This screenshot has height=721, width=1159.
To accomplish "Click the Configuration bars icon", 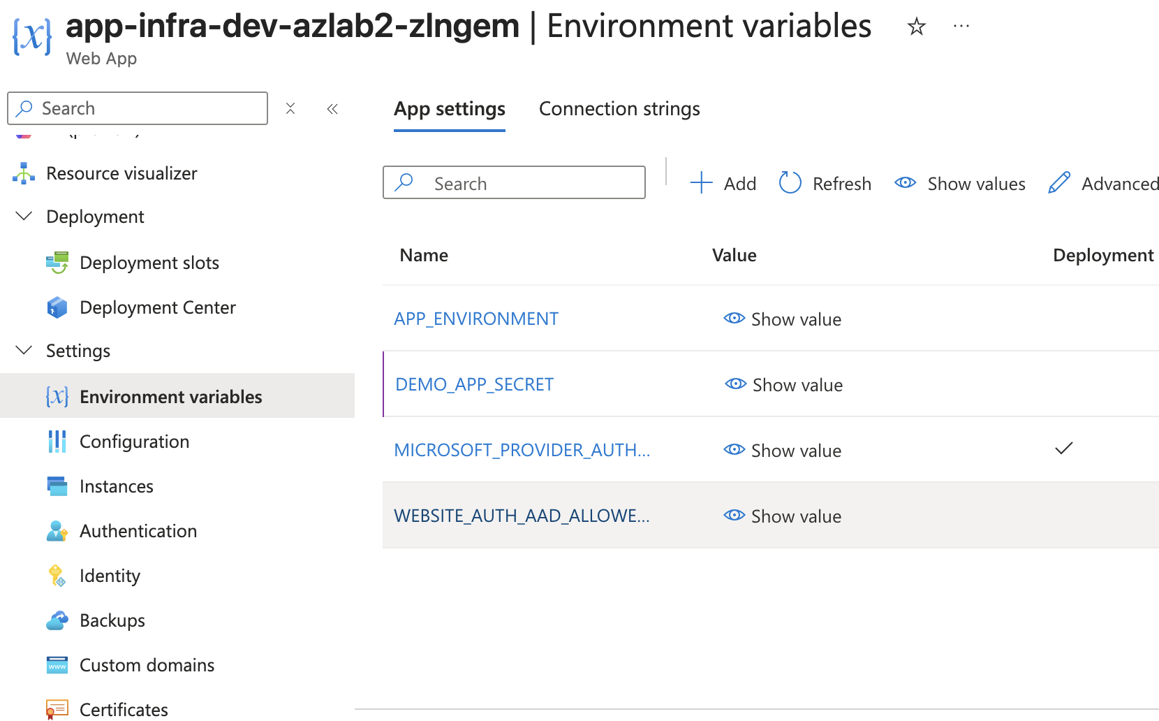I will [57, 442].
